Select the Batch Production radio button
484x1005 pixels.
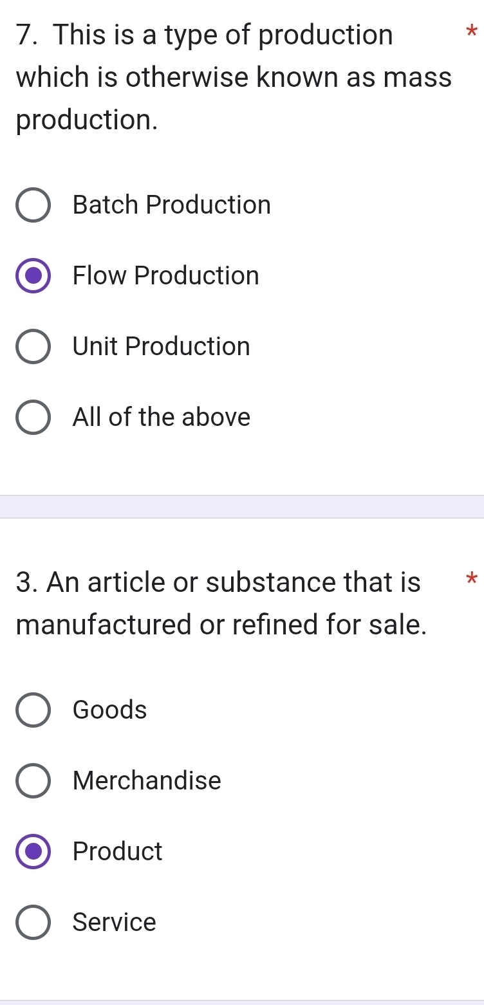click(33, 206)
